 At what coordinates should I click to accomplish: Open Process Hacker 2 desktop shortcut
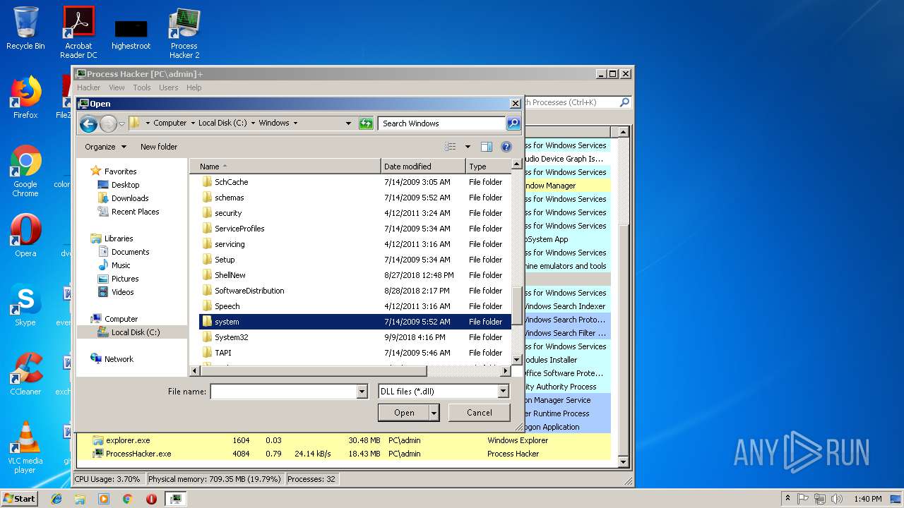184,32
